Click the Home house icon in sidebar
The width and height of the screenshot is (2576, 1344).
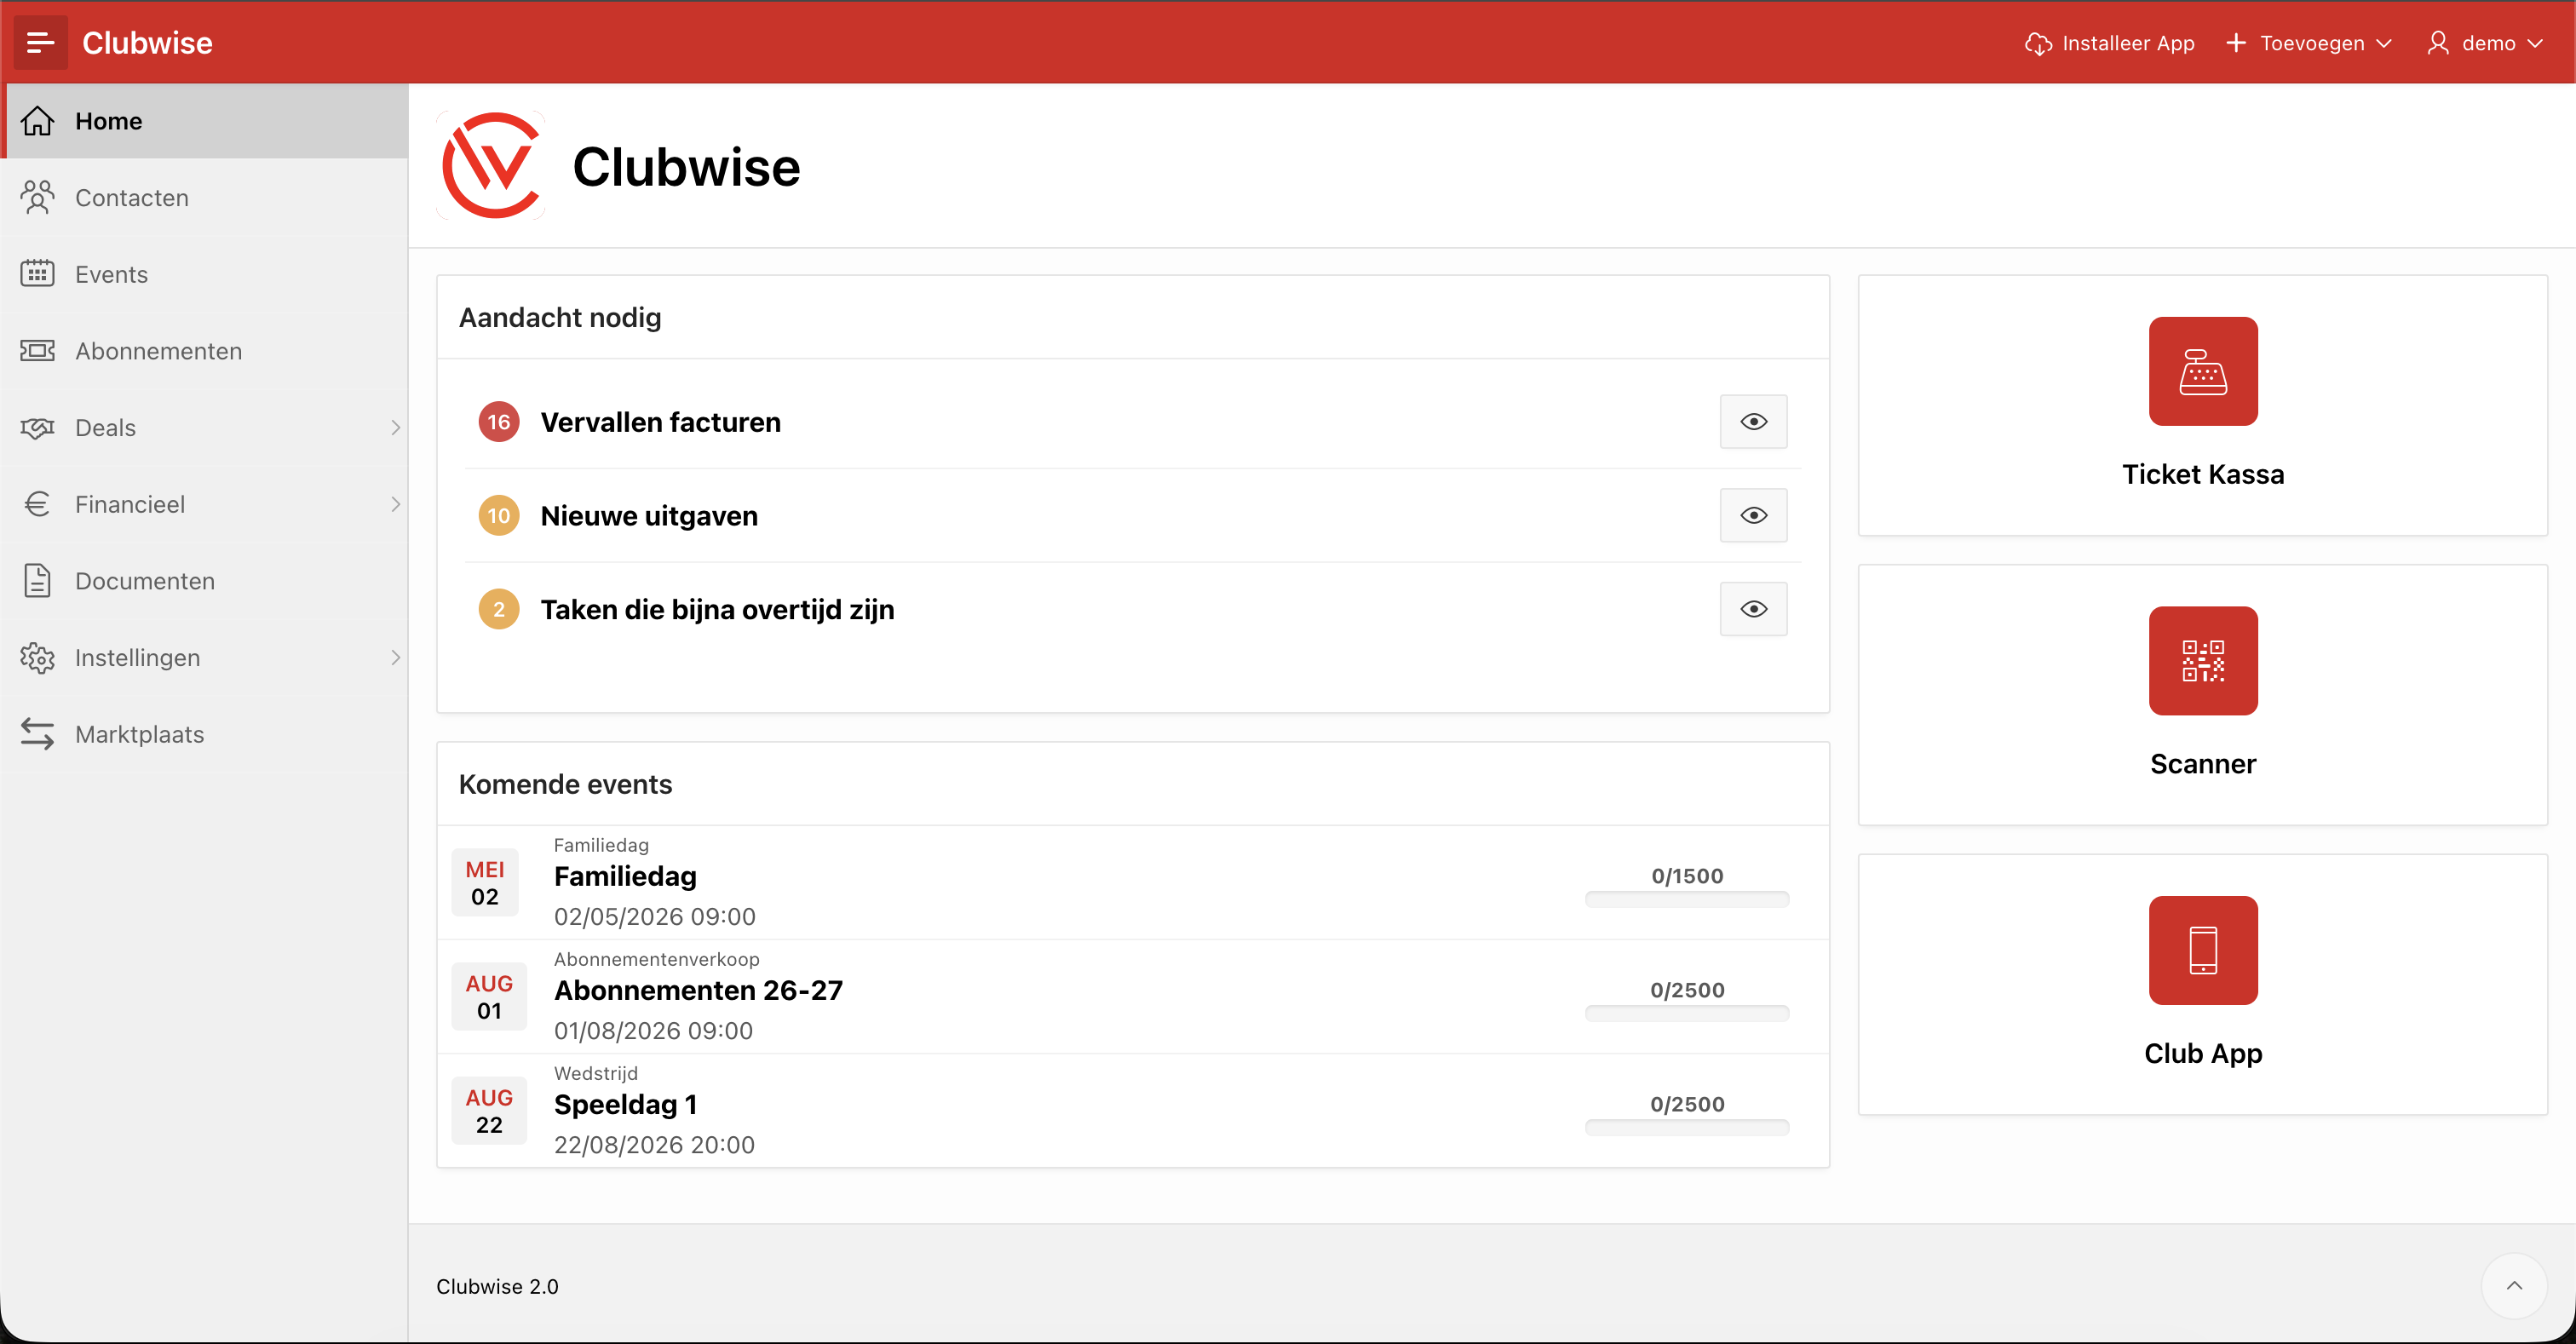coord(38,121)
